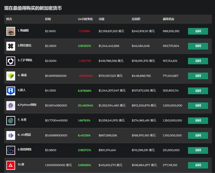Click the red -7.3768% change value
The height and width of the screenshot is (173, 215).
tap(84, 31)
